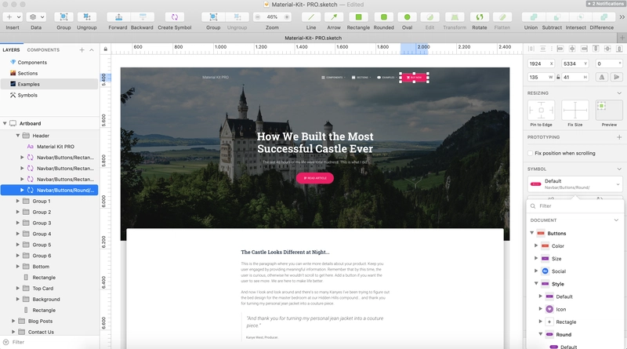Expand the Contact Us artboard
627x349 pixels.
click(13, 332)
